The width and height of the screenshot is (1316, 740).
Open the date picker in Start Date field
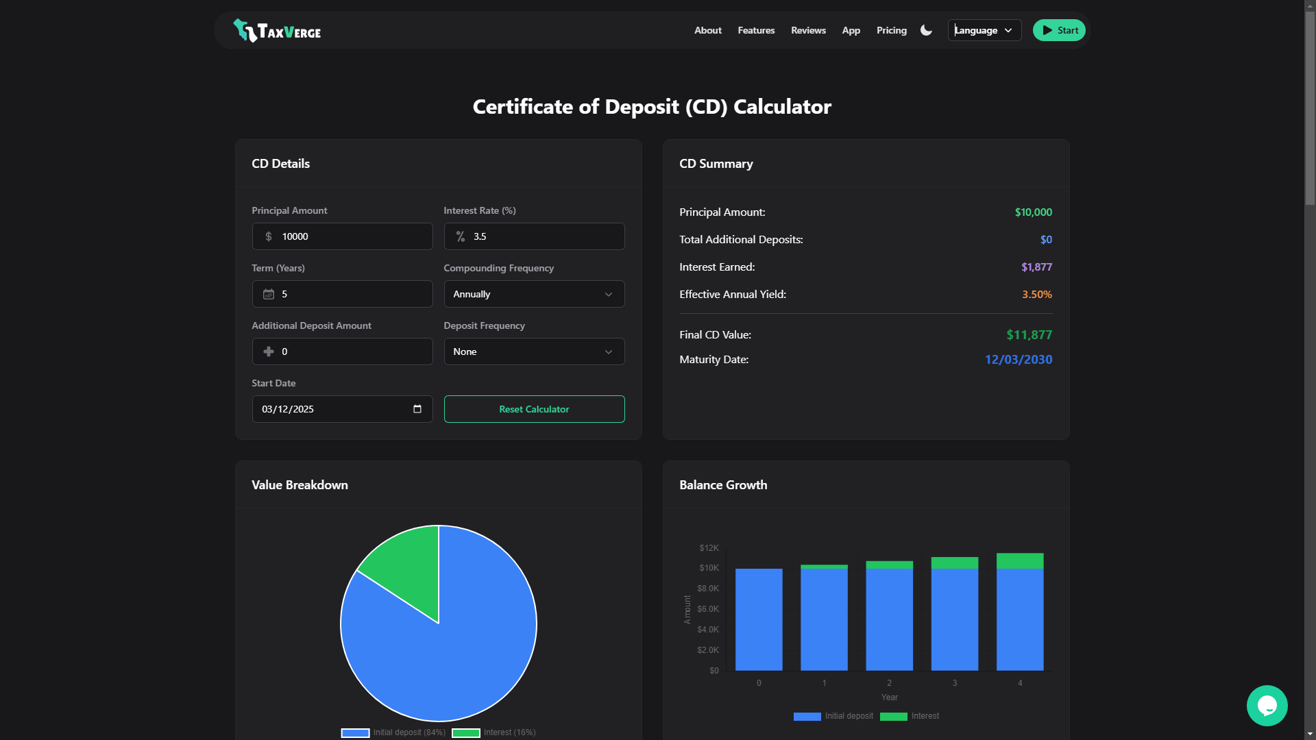[x=417, y=409]
